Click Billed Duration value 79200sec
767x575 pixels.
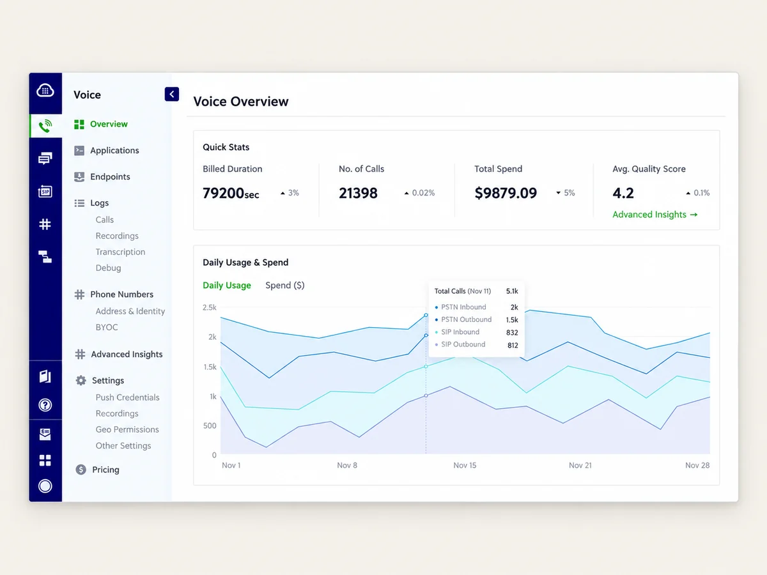[231, 193]
